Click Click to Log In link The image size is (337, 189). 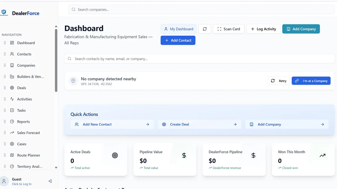click(22, 184)
